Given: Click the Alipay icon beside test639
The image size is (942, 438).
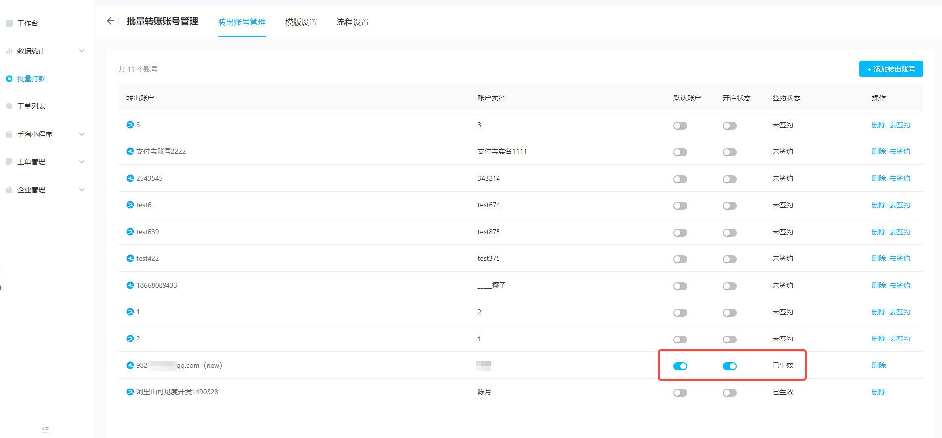Looking at the screenshot, I should [x=130, y=232].
